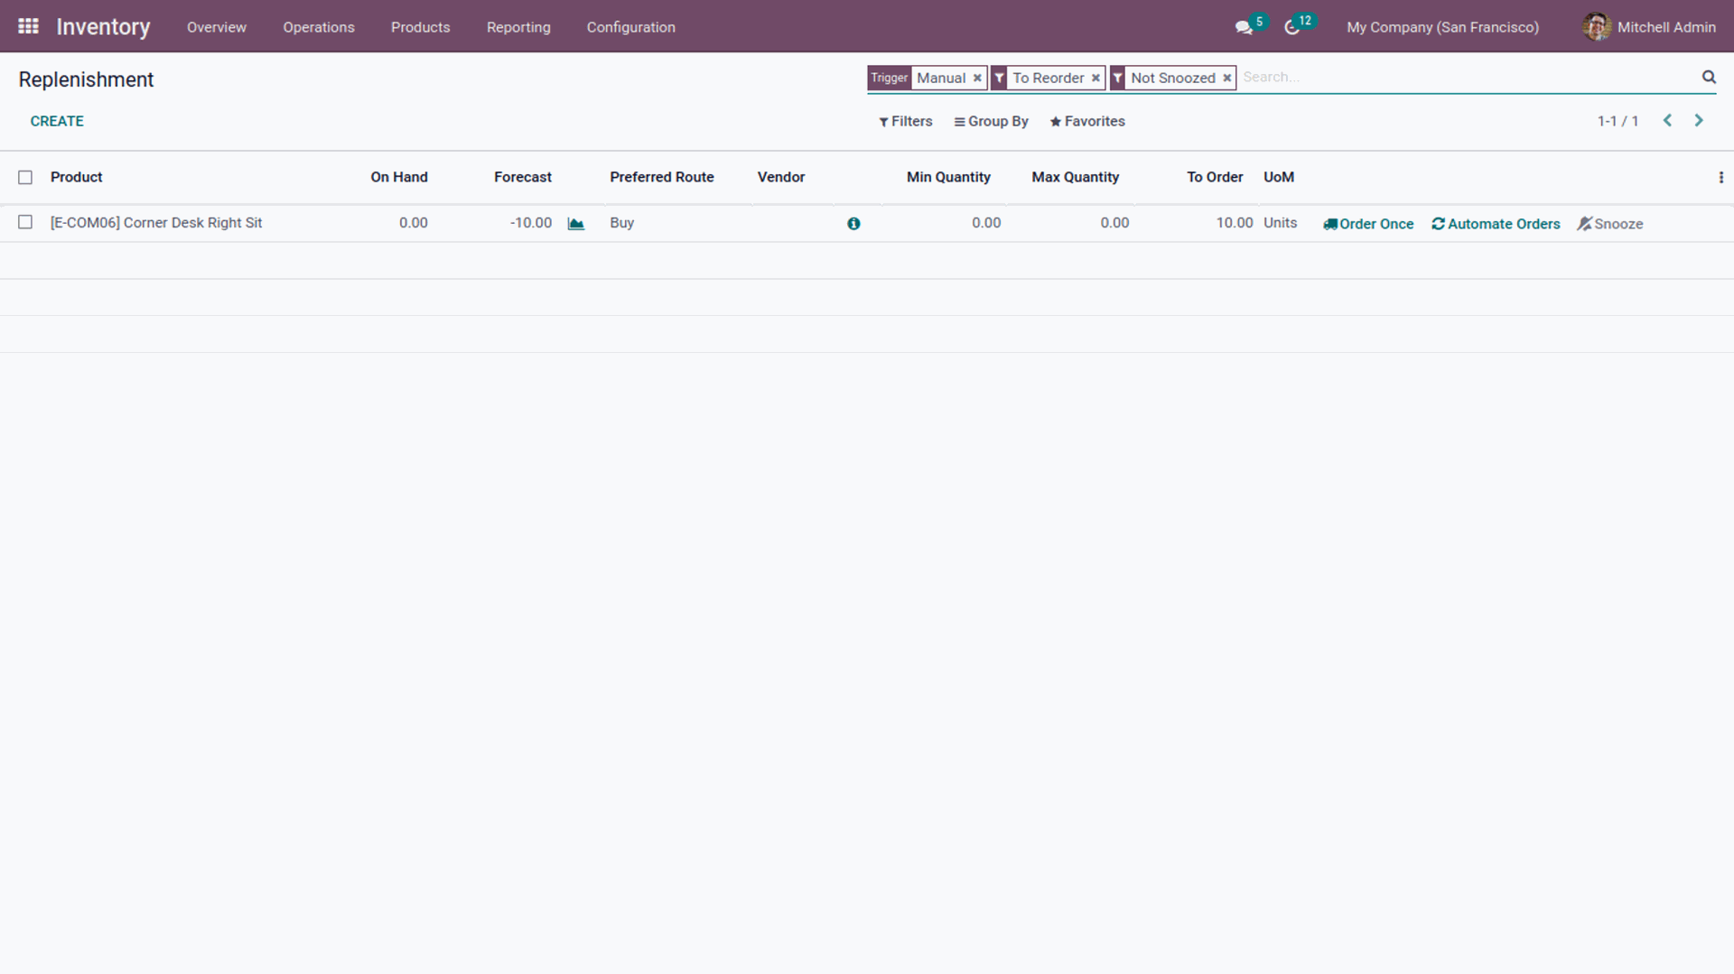Click [E-COM06] Corner Desk Right Sit product cell

point(156,223)
